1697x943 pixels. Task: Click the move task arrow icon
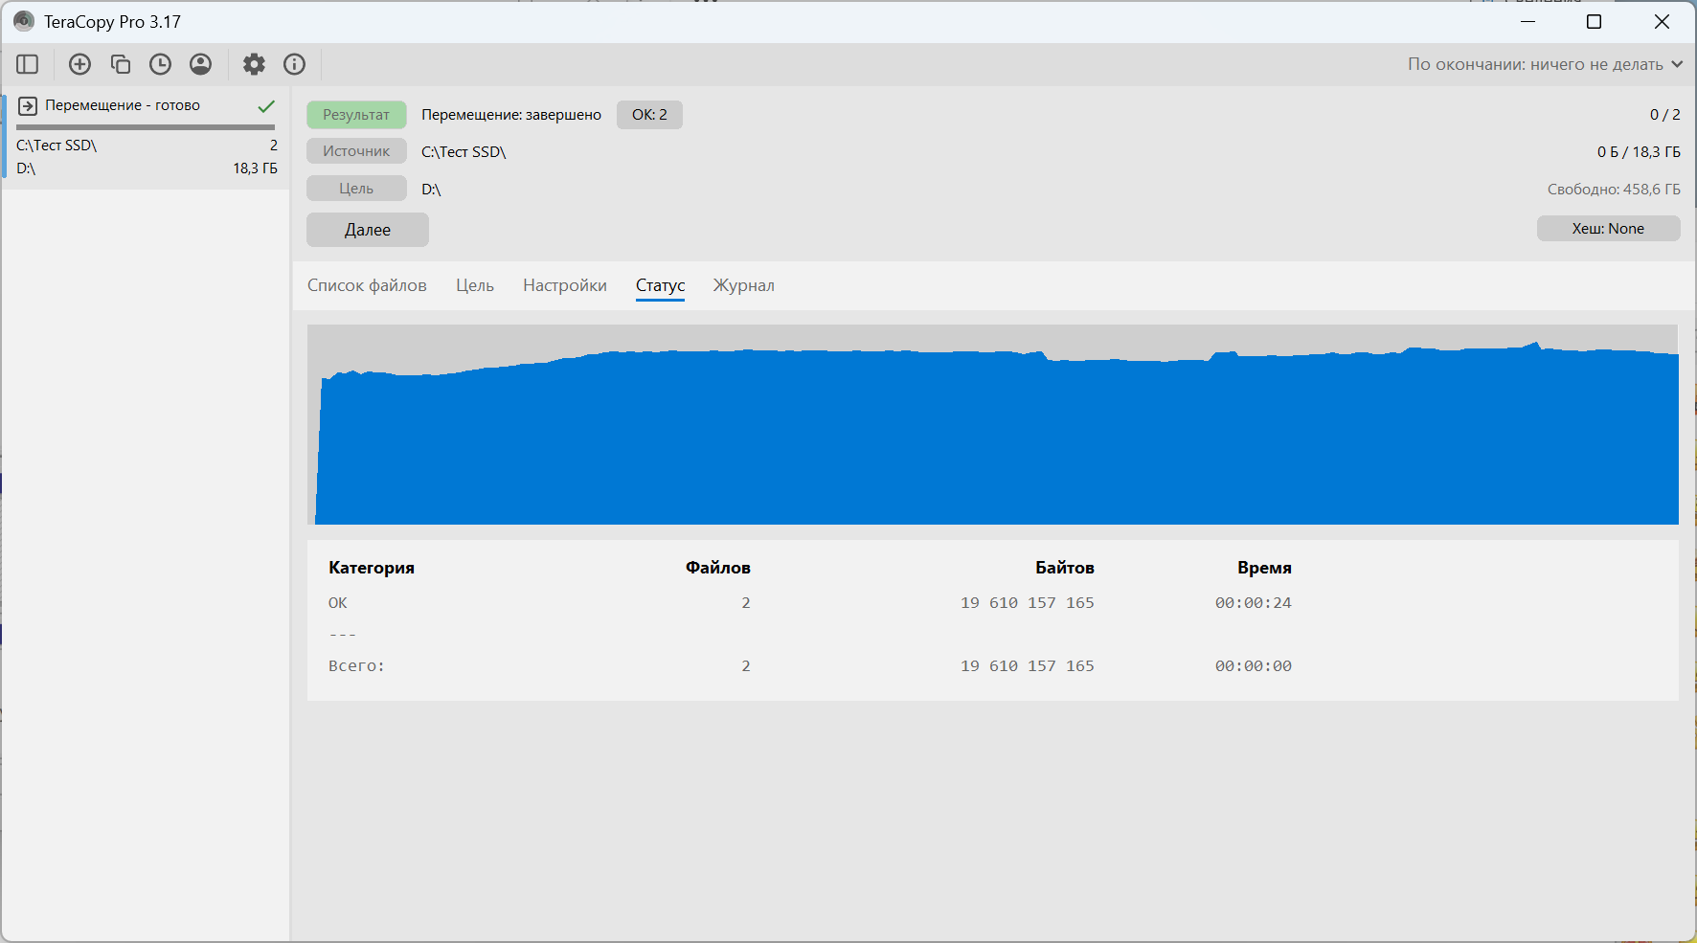[x=28, y=105]
